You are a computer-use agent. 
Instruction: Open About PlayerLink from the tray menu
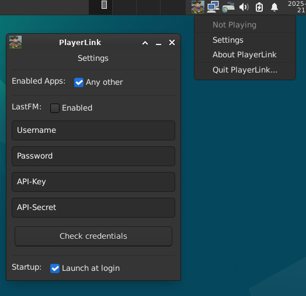245,55
